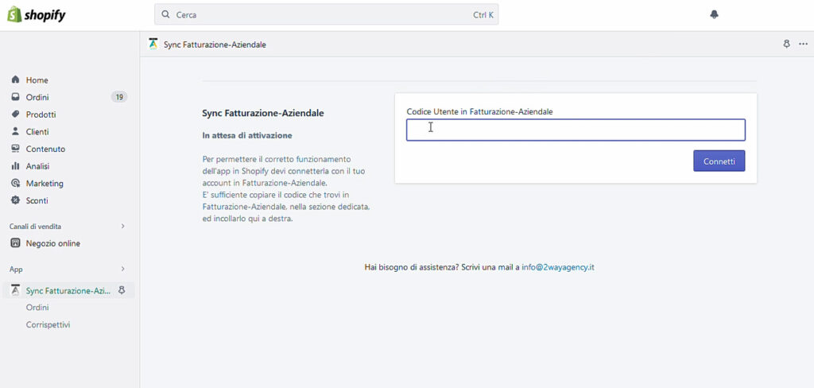Click the Ordini count badge 19
The image size is (814, 388).
[118, 97]
